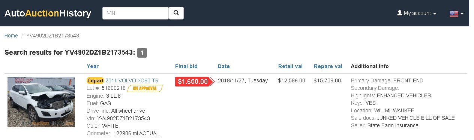Click the VIN breadcrumb YV4902DZ1B2173543
474x140 pixels.
tap(52, 36)
